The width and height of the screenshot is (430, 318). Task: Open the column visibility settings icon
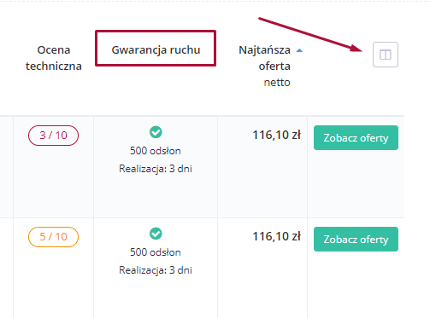pos(386,55)
